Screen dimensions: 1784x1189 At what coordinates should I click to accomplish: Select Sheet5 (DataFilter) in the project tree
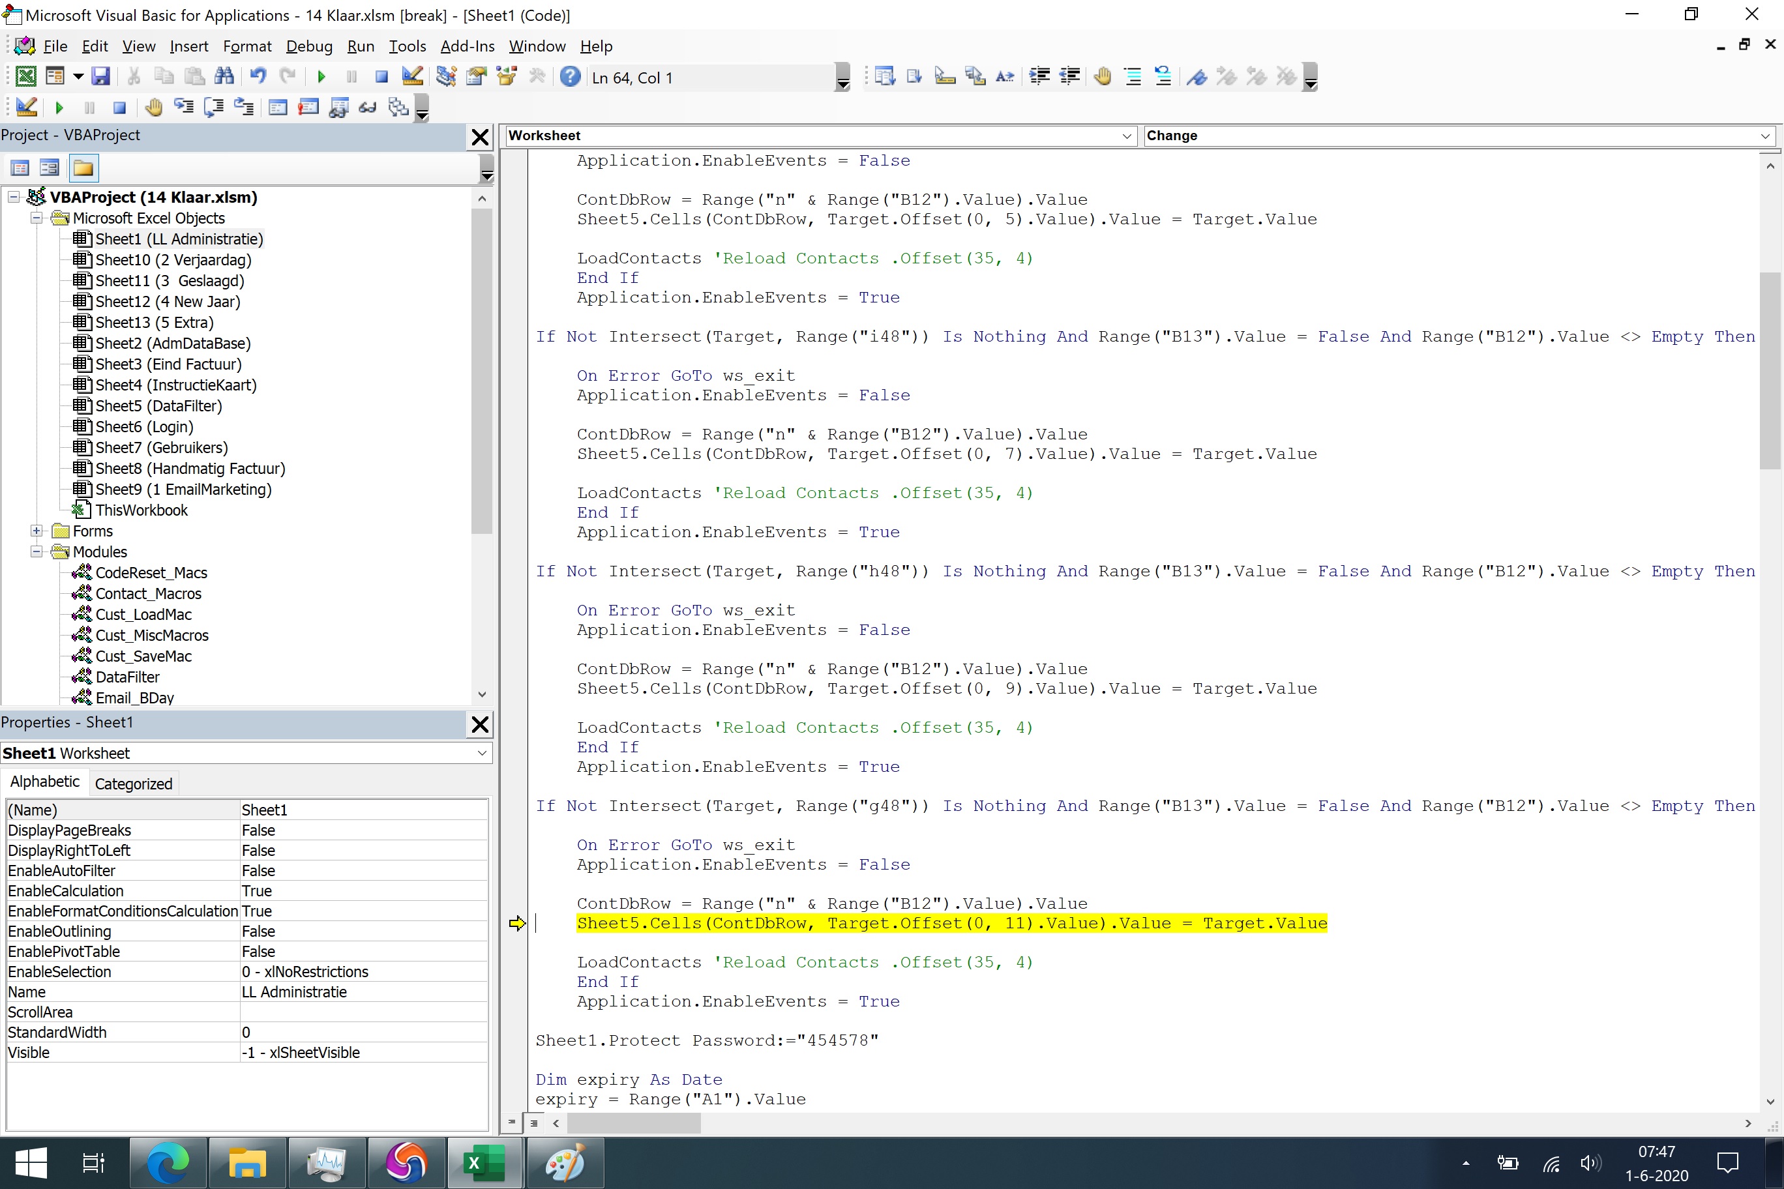tap(158, 405)
